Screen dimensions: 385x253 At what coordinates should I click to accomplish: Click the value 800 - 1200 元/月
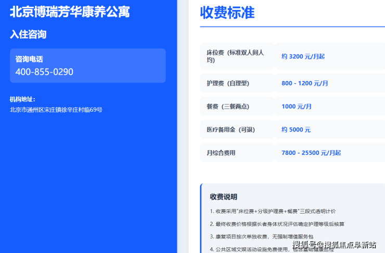coord(304,83)
